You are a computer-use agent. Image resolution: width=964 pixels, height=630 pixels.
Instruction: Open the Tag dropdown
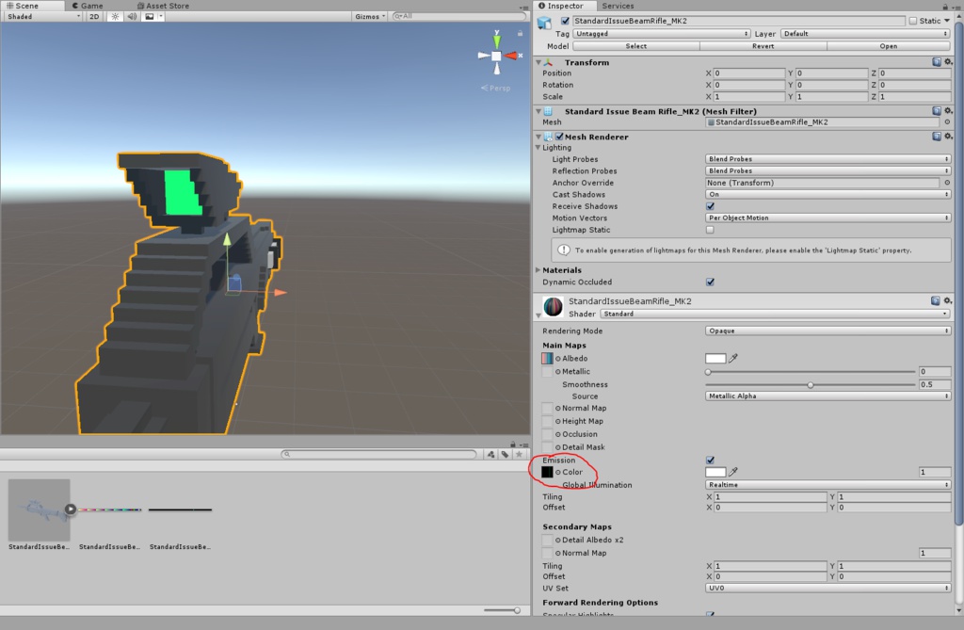tap(662, 33)
